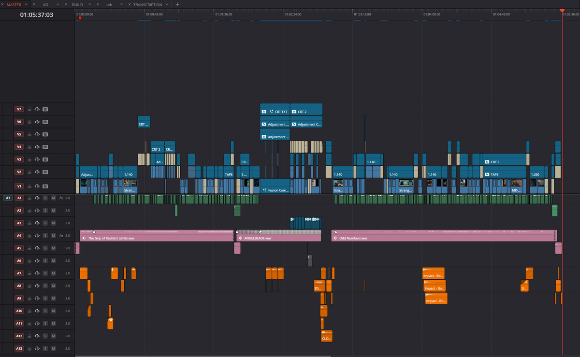
Task: Switch to the rvb timeline tab
Action: pos(109,4)
